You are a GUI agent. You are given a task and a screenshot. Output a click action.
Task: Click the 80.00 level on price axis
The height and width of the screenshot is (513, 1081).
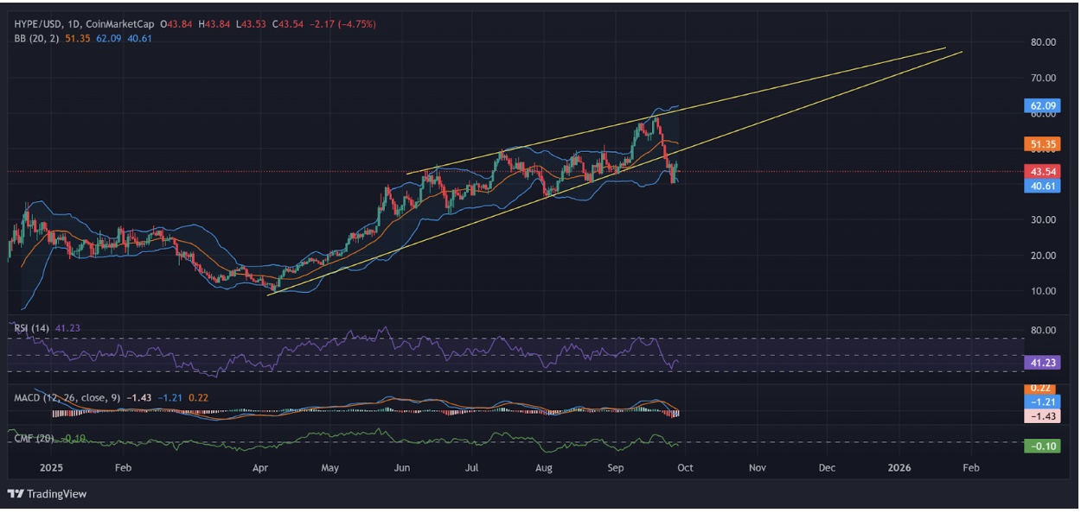[1043, 42]
